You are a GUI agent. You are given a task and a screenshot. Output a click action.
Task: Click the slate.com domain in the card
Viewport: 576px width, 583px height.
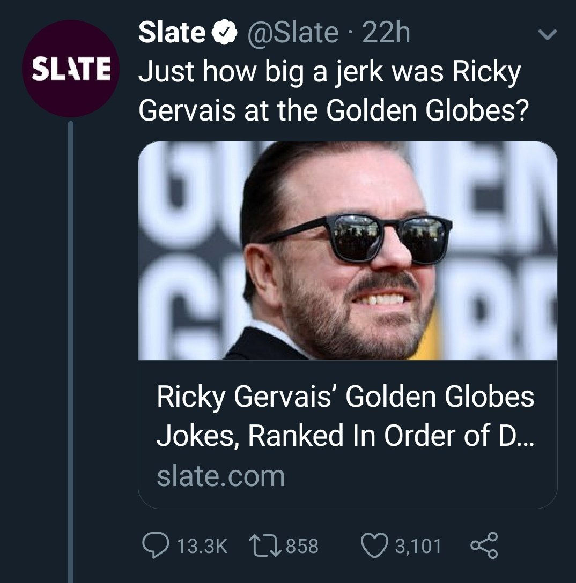point(220,476)
